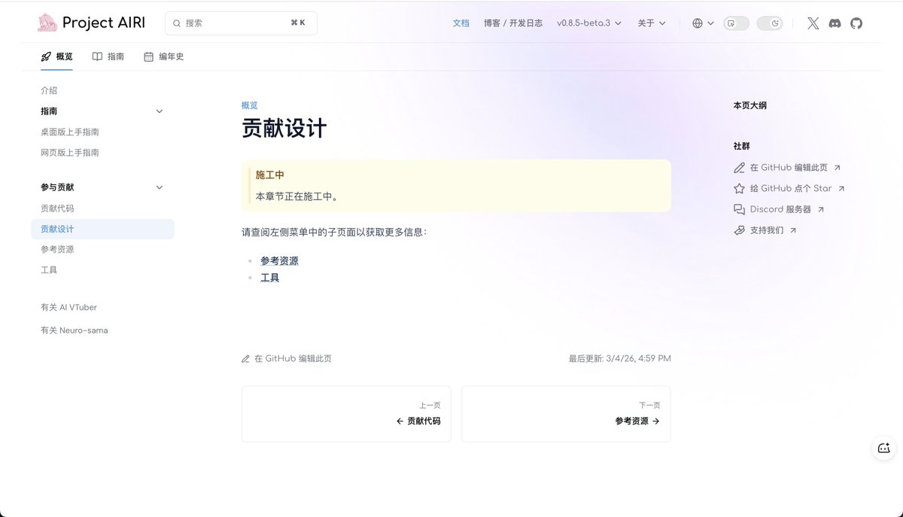The image size is (903, 517).
Task: Click 给 GitHub 点个 Star link
Action: (791, 189)
